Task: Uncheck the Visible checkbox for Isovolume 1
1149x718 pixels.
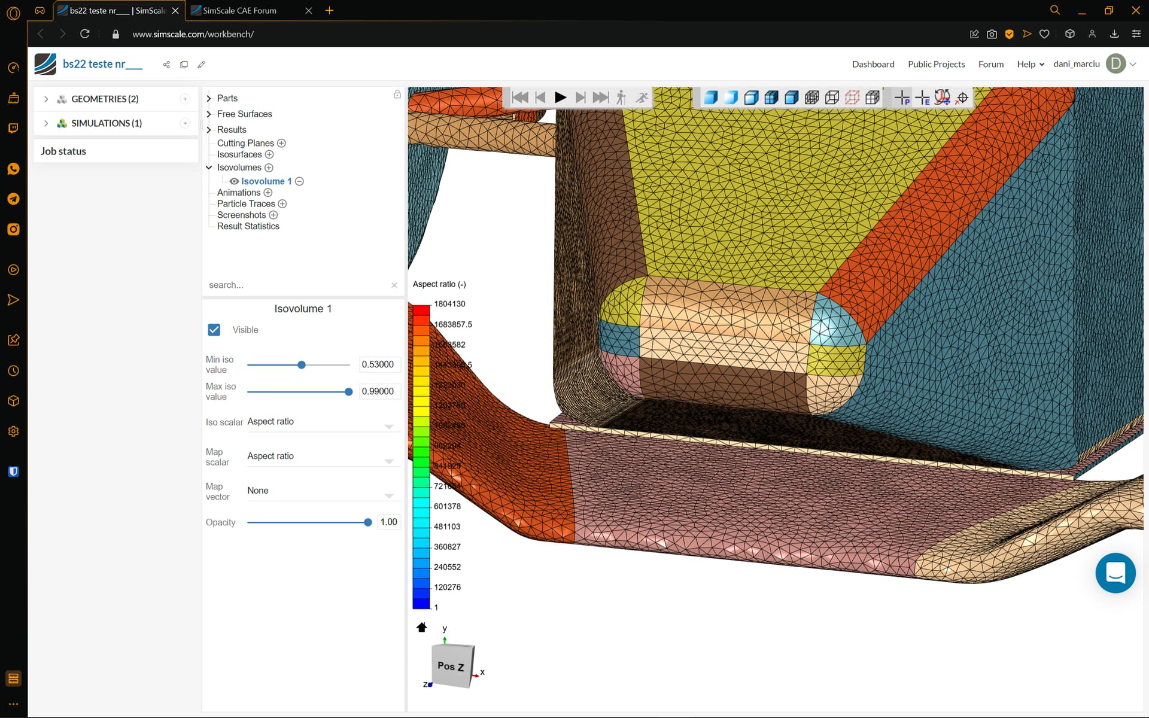Action: [x=214, y=330]
